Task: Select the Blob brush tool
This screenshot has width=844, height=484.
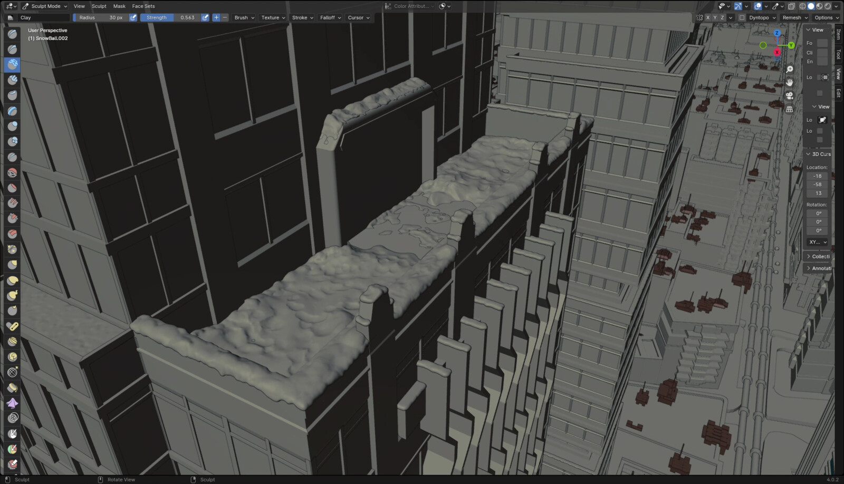Action: coord(12,142)
